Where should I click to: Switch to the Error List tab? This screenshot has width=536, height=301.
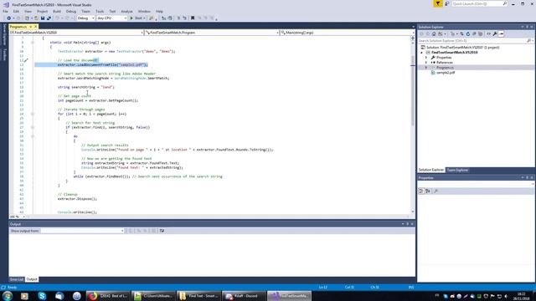click(17, 279)
